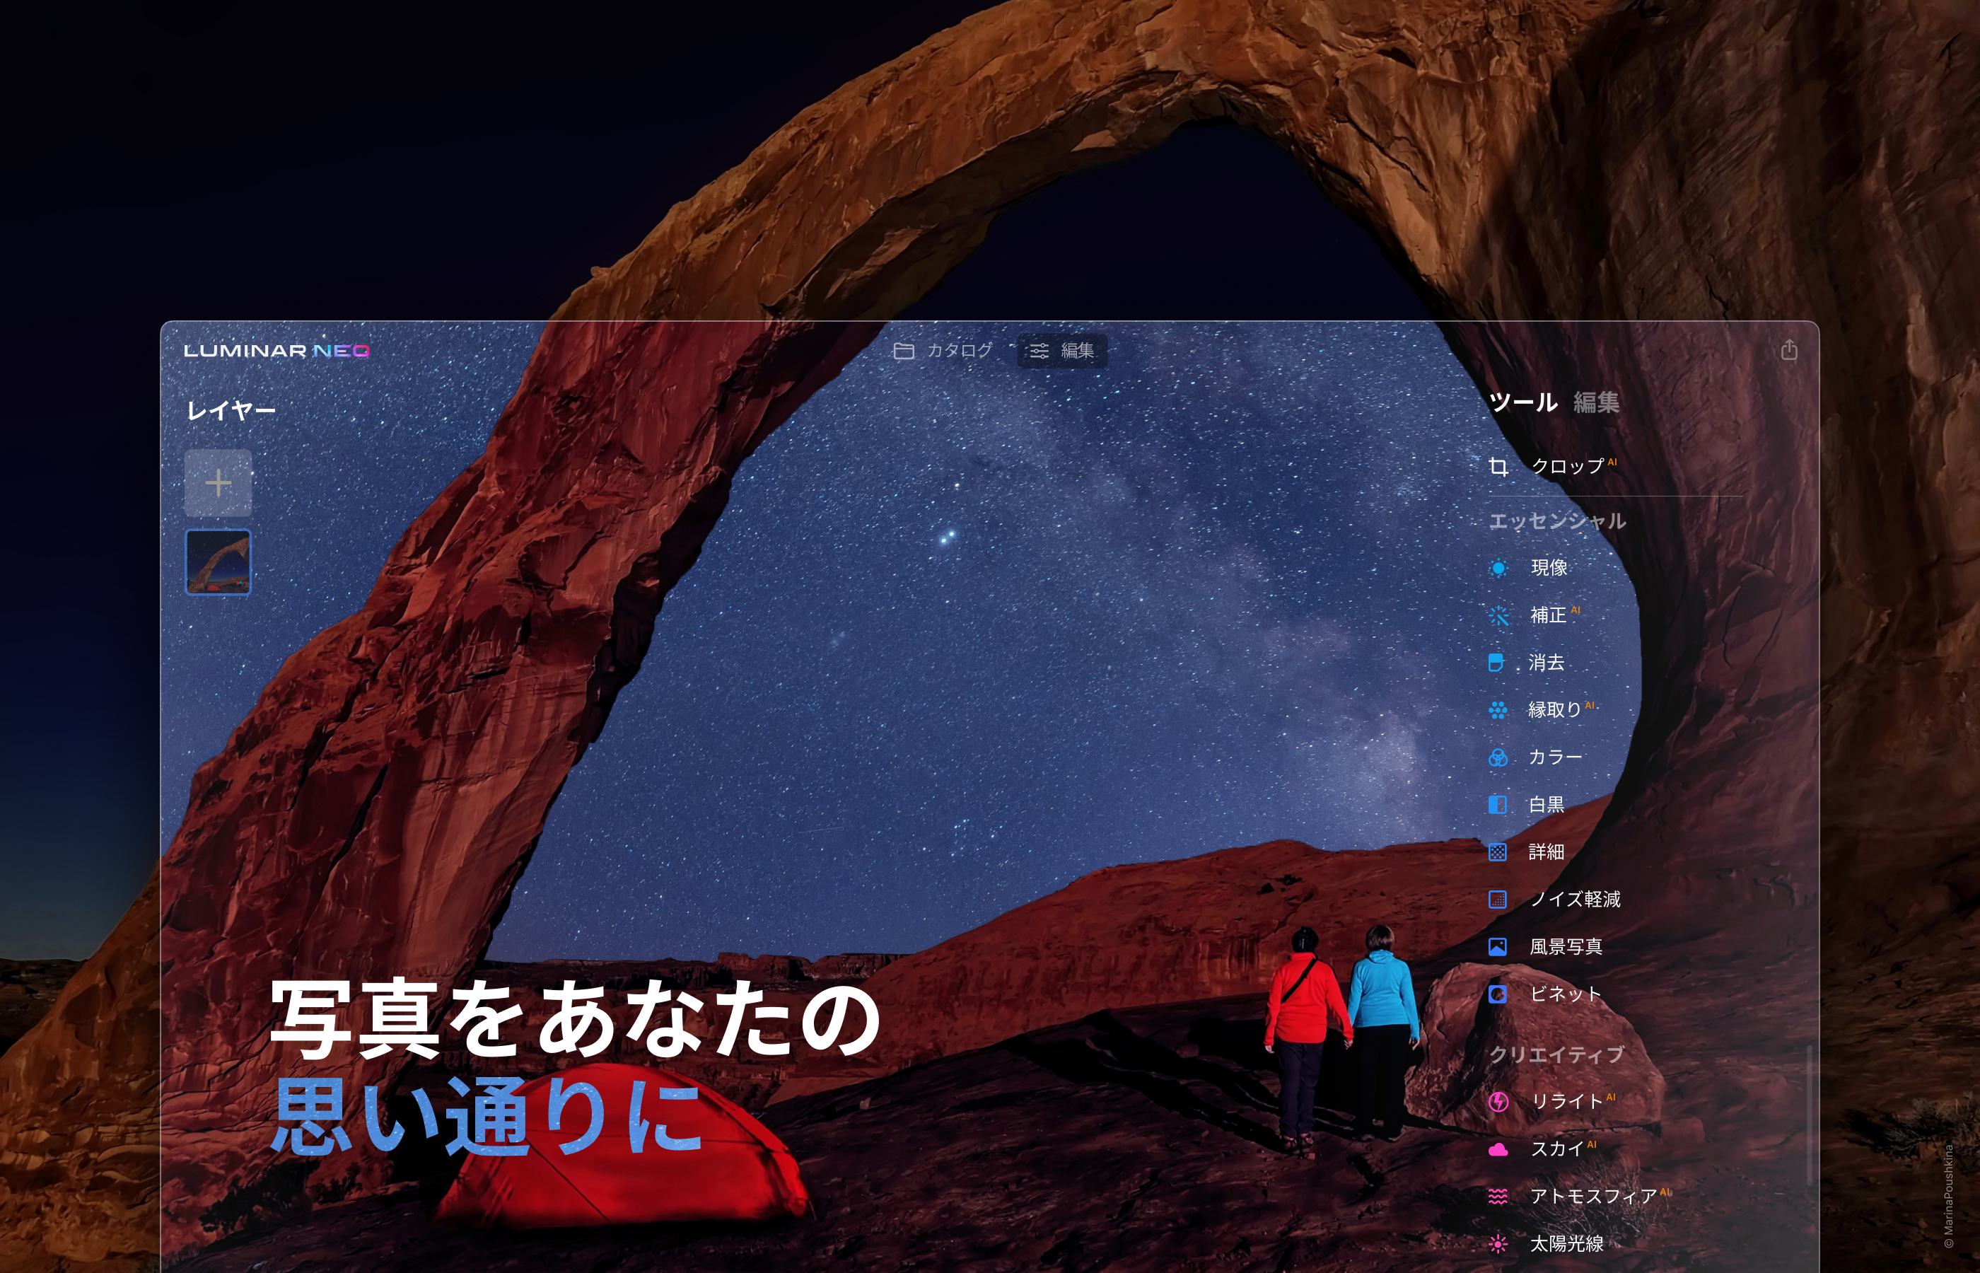Click the 現像 sun icon
Image resolution: width=1980 pixels, height=1273 pixels.
click(x=1498, y=569)
